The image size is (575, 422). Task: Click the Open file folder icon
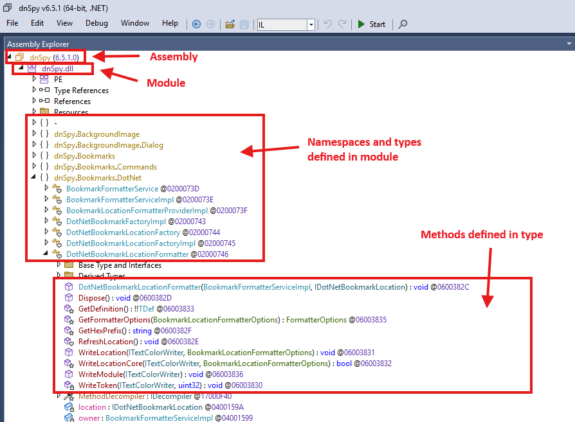[x=230, y=24]
